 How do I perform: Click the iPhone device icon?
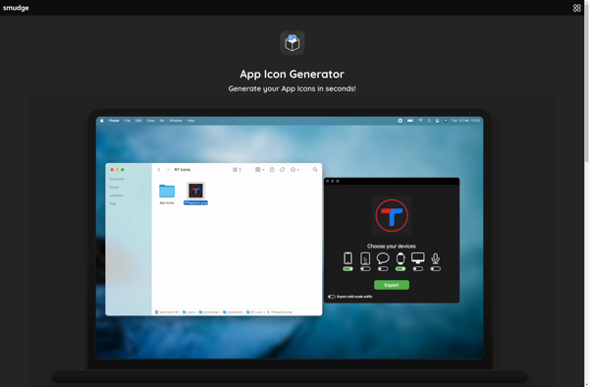tap(348, 258)
